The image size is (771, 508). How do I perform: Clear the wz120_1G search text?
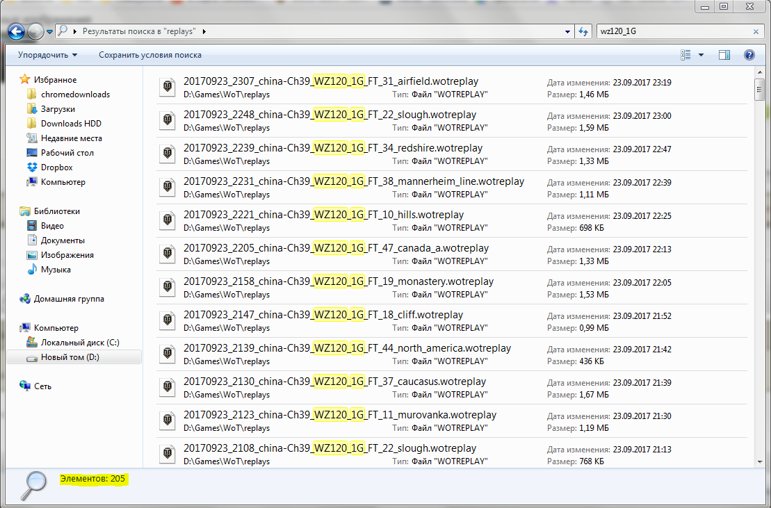click(756, 31)
